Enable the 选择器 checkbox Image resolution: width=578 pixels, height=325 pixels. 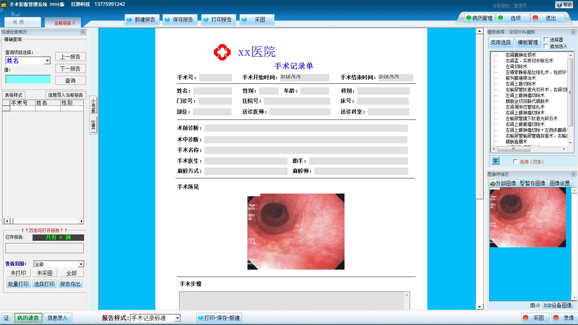[x=546, y=40]
